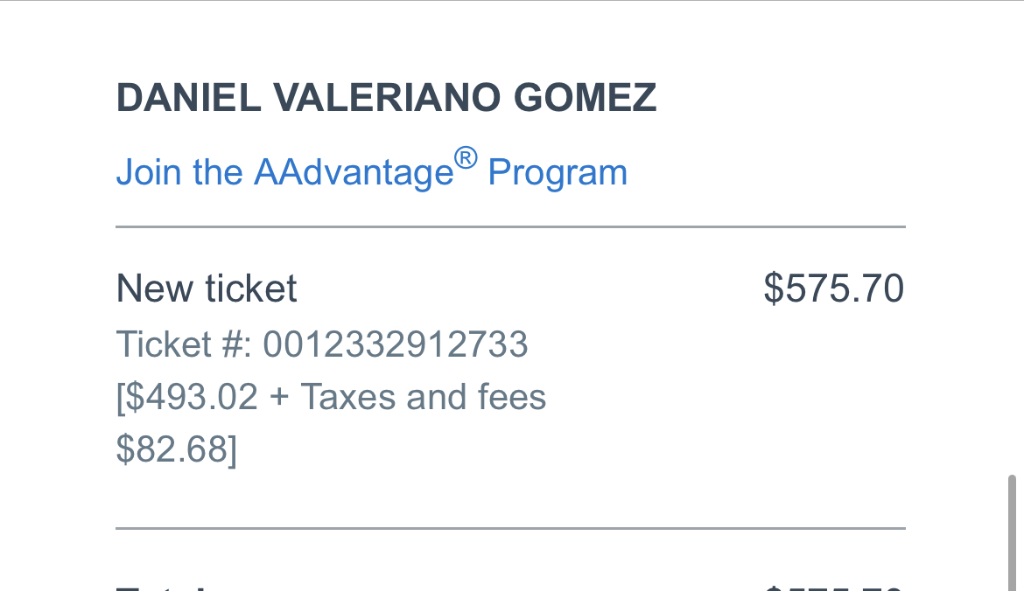Click the partially visible total amount

(834, 588)
